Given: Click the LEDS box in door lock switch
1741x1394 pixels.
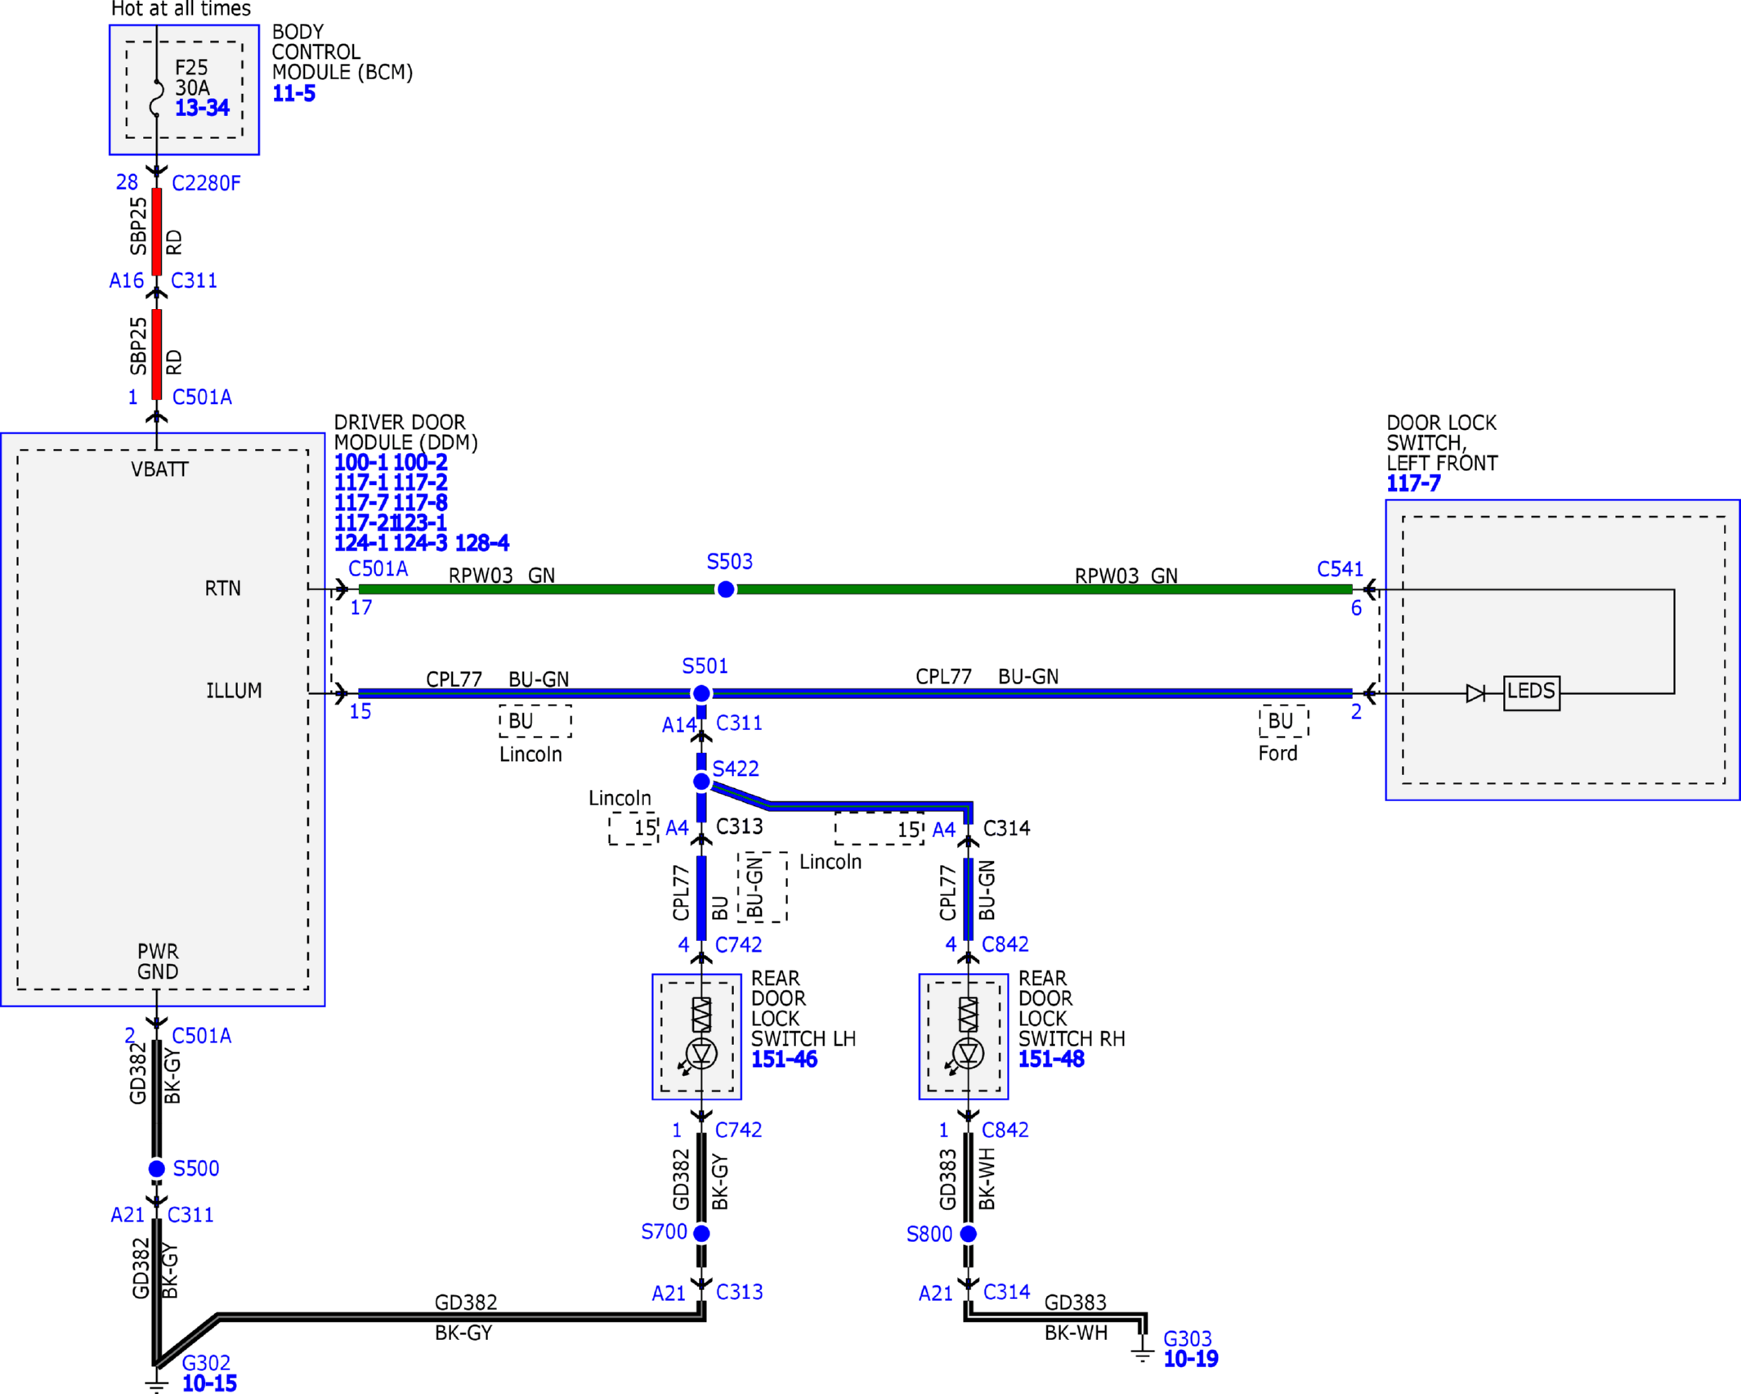Looking at the screenshot, I should (1532, 693).
